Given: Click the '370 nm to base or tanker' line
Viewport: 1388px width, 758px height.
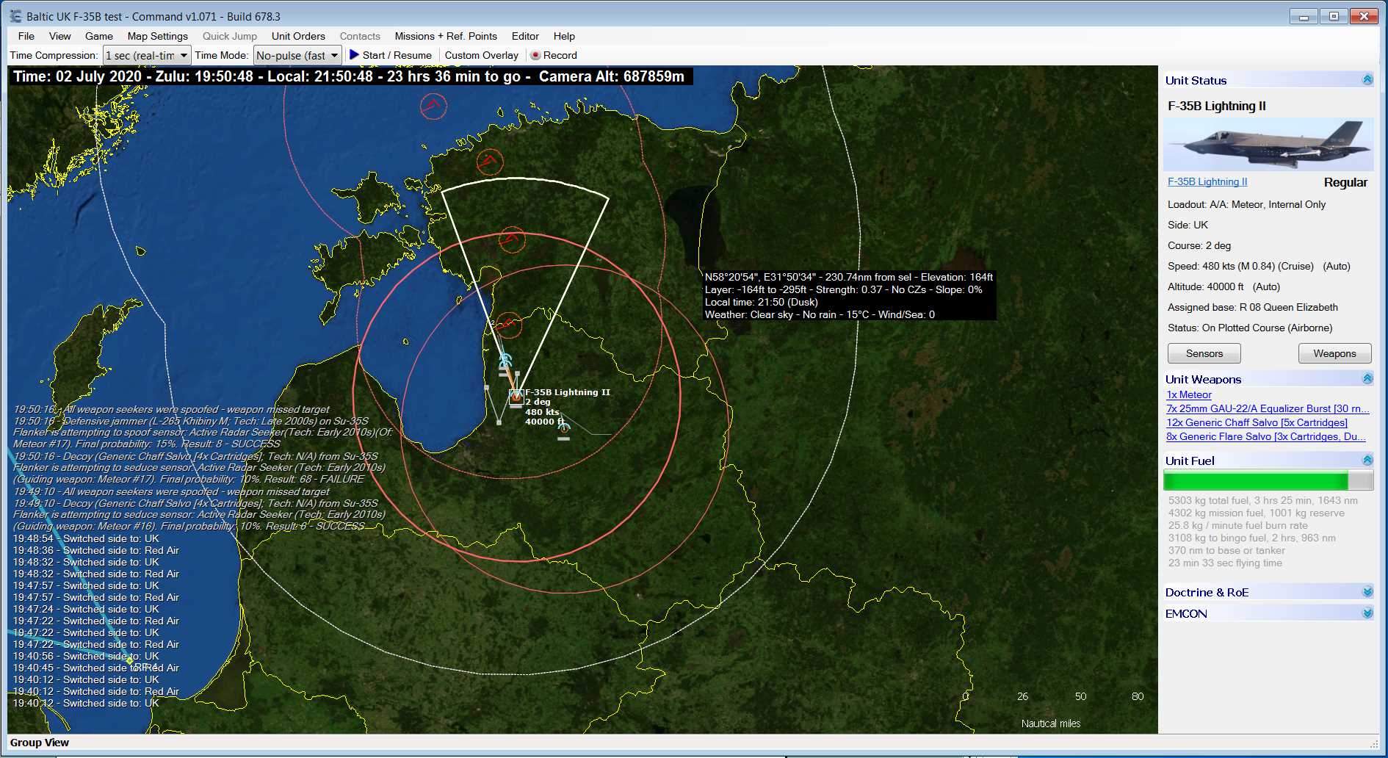Looking at the screenshot, I should pos(1226,550).
